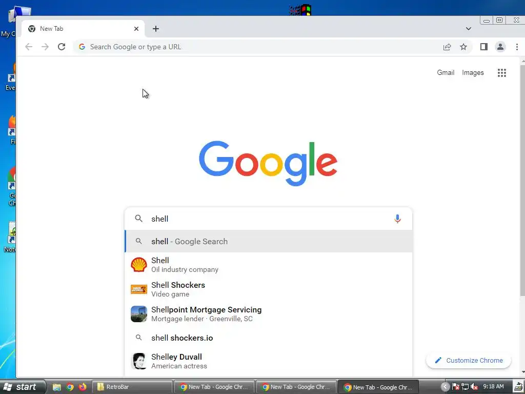
Task: Toggle the side panel icon
Action: pos(484,47)
